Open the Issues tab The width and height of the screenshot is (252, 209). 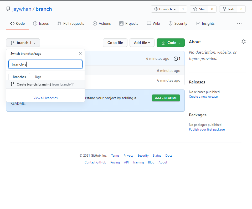(x=41, y=23)
